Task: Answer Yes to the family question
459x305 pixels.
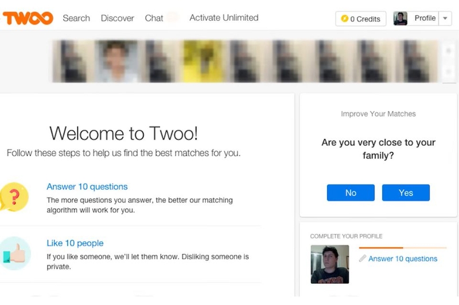Action: (x=406, y=193)
